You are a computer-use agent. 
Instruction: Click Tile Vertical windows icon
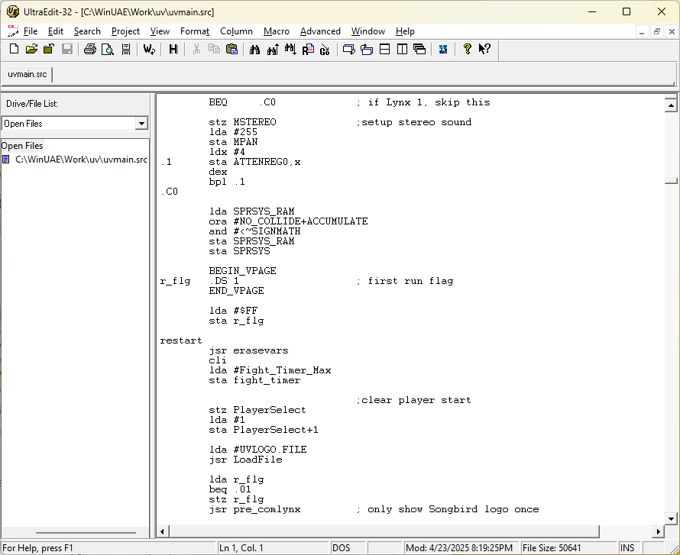tap(402, 49)
